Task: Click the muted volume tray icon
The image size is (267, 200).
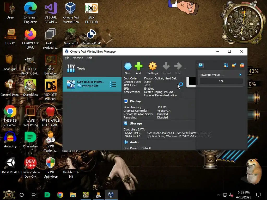Action: (231, 195)
